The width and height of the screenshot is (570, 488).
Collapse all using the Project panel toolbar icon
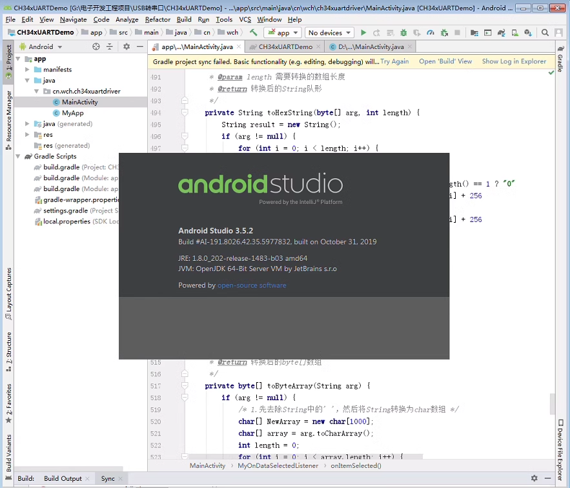(110, 46)
